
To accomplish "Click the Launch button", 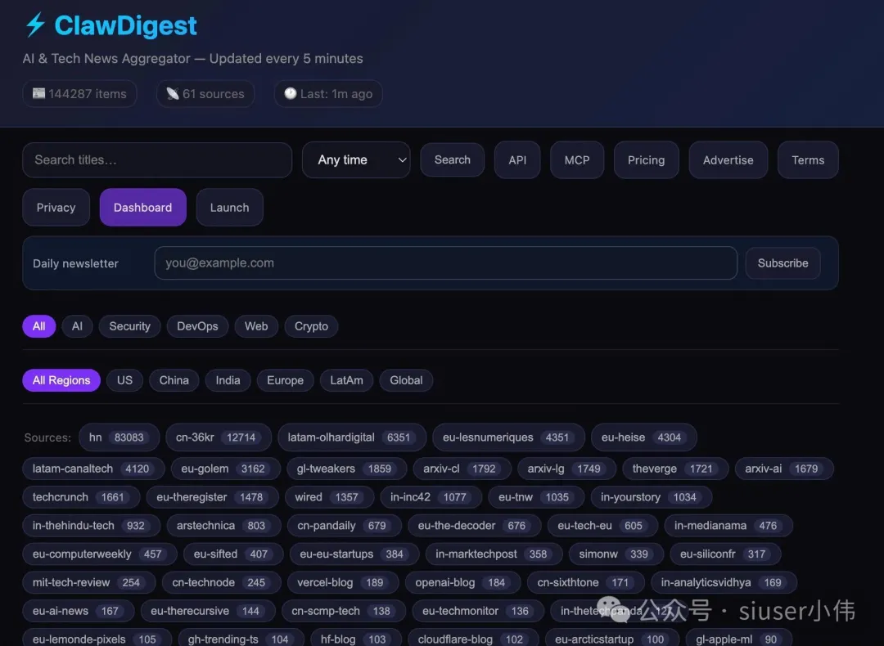I will [229, 207].
